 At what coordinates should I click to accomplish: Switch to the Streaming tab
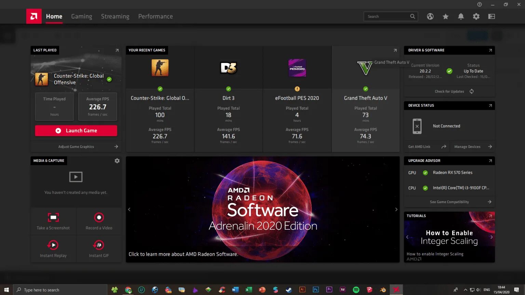pos(115,16)
